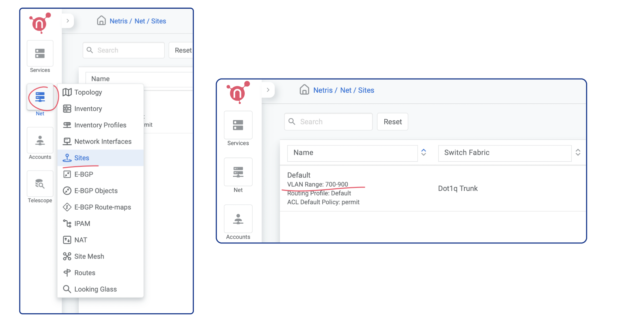Expand sidebar using chevron in left panel
The image size is (626, 331).
68,21
